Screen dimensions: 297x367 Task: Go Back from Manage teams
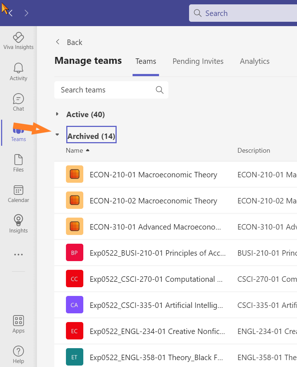click(x=69, y=42)
